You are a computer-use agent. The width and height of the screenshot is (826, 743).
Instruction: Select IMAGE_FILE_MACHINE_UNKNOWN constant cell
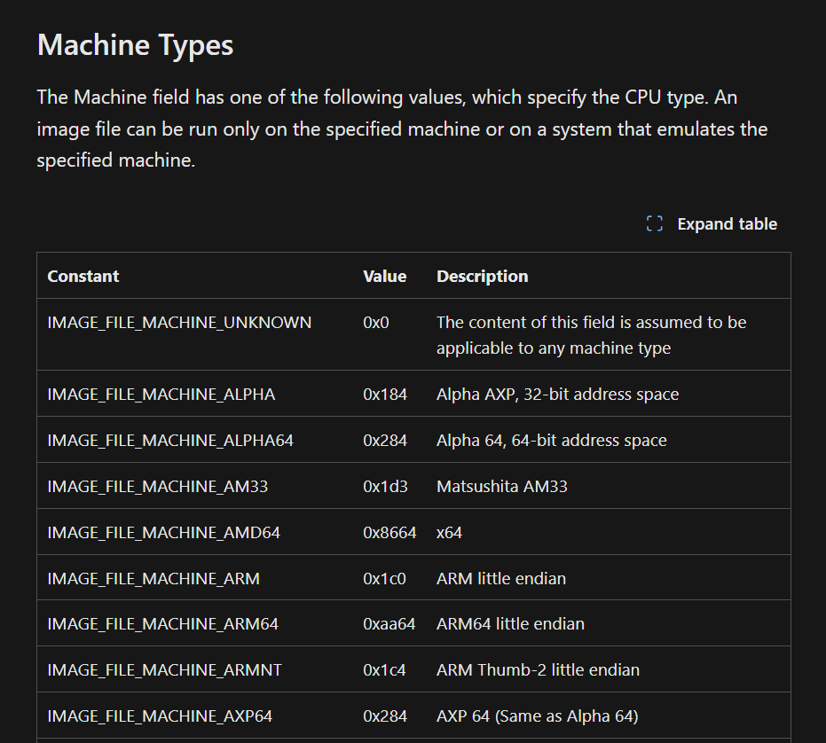pos(179,322)
